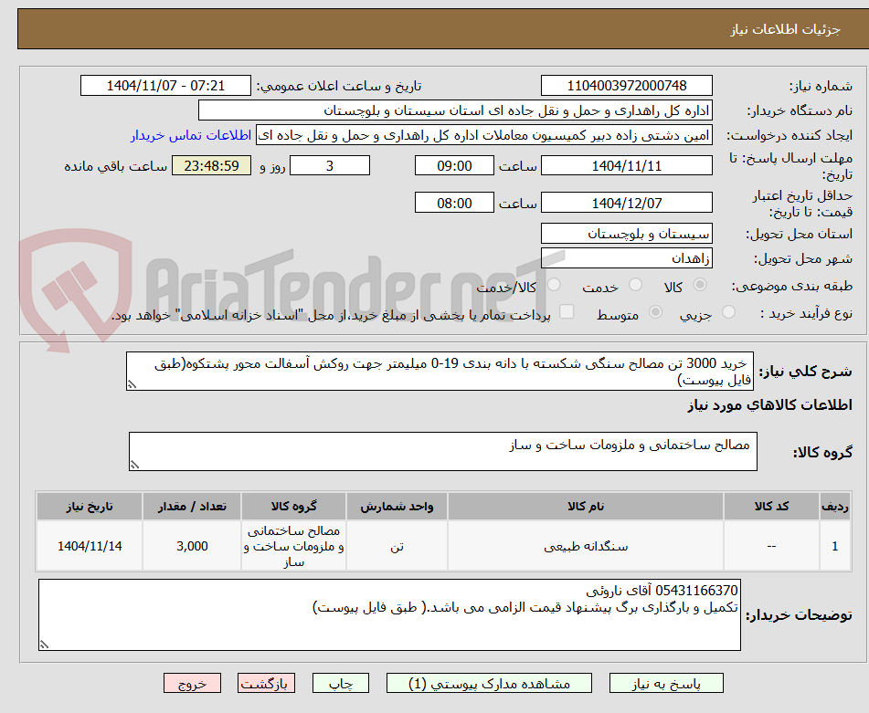Click the resize handle of buyer notes textarea
The image size is (869, 713).
[x=45, y=645]
